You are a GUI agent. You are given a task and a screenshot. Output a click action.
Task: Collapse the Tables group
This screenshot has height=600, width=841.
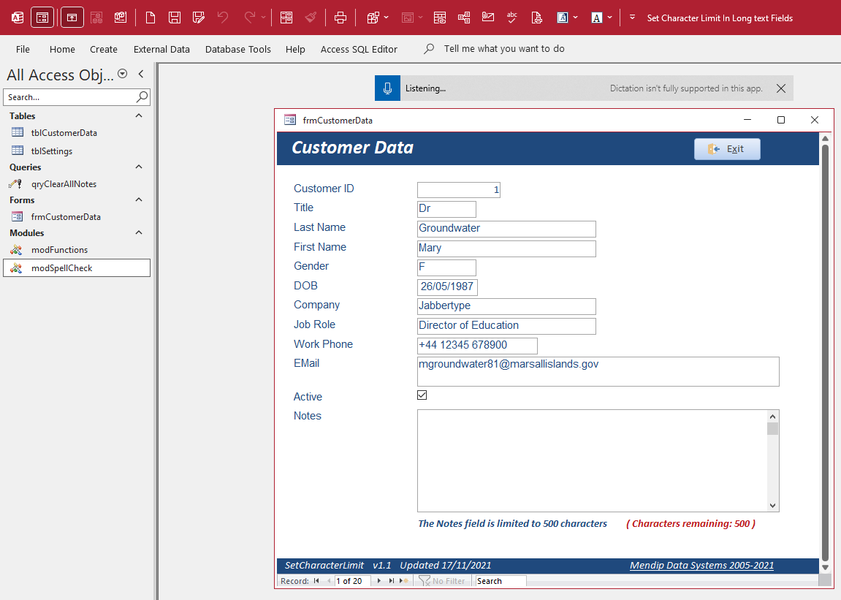pyautogui.click(x=139, y=116)
